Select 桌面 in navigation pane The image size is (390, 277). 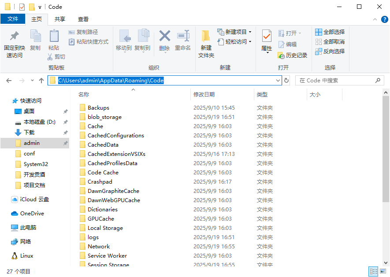(x=25, y=111)
